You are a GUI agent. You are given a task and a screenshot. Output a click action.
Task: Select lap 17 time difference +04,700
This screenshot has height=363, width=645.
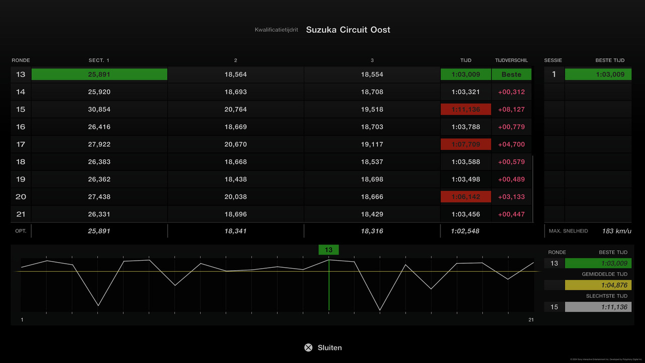click(x=511, y=144)
